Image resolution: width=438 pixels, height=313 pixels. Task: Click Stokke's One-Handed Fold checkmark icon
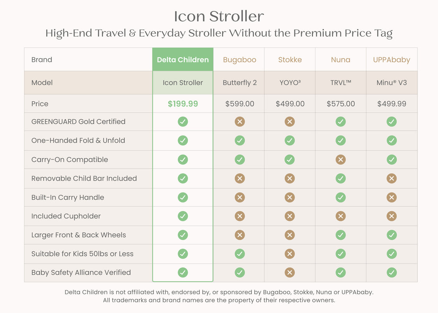[290, 141]
